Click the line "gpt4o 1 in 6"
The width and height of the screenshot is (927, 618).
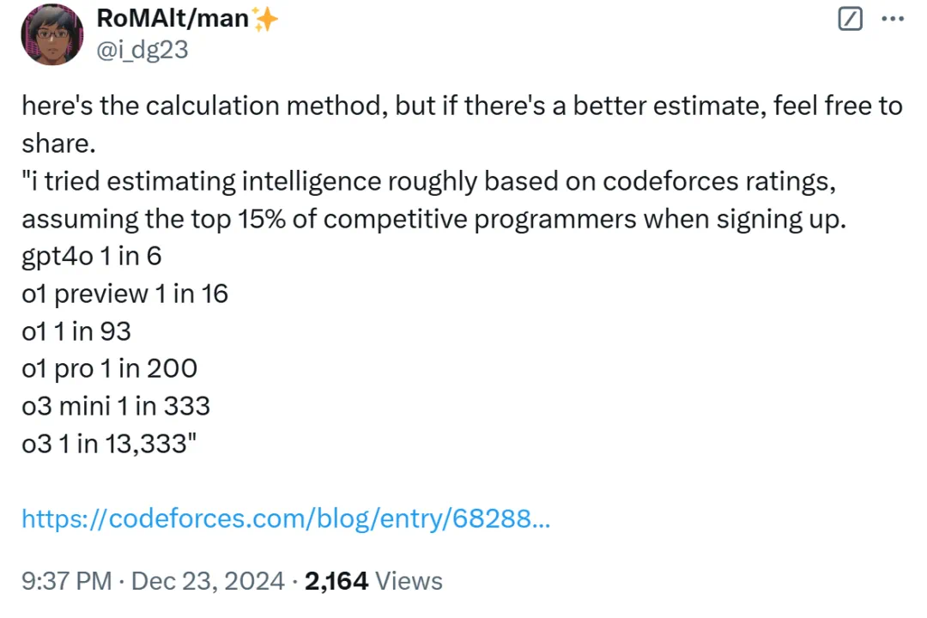coord(92,257)
